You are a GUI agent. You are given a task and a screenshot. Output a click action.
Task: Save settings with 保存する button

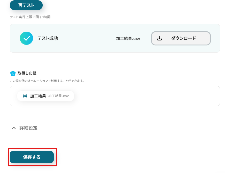(32, 157)
